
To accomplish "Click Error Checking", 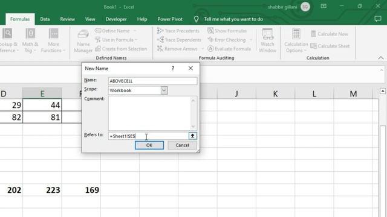I will tap(227, 40).
